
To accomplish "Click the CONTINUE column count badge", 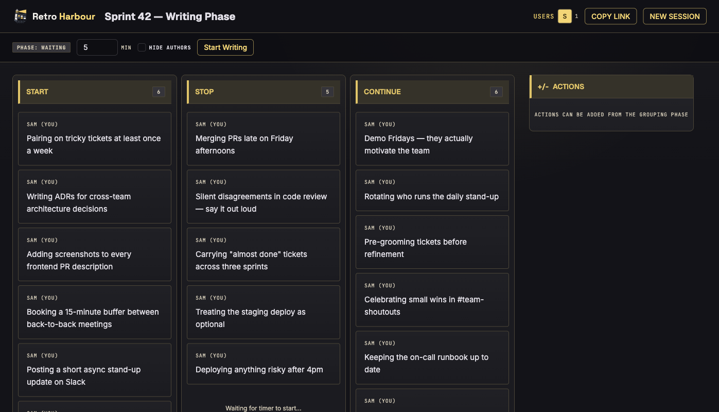I will pos(496,92).
